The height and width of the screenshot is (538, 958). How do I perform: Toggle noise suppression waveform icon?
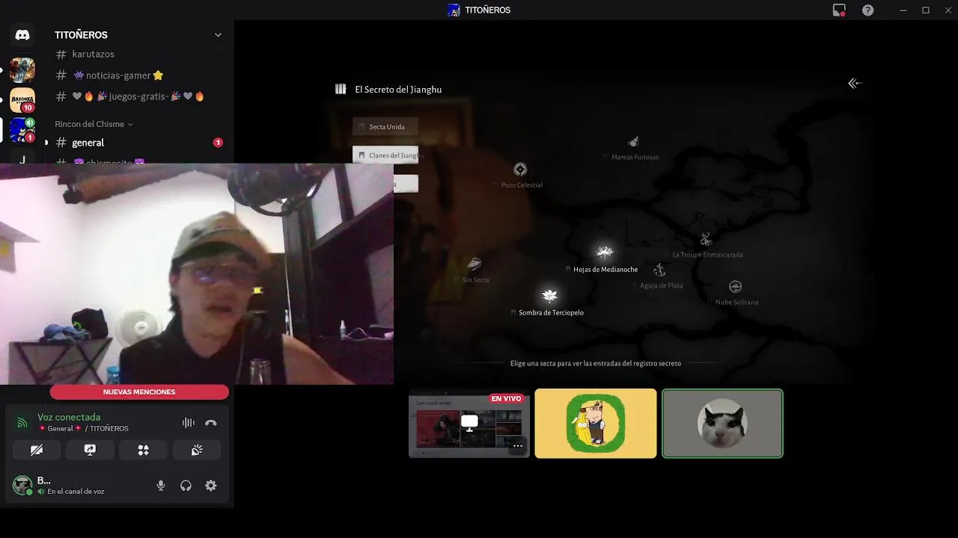click(x=188, y=423)
